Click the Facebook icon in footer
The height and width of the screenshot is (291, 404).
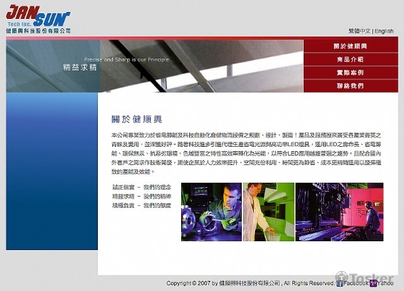pyautogui.click(x=340, y=283)
